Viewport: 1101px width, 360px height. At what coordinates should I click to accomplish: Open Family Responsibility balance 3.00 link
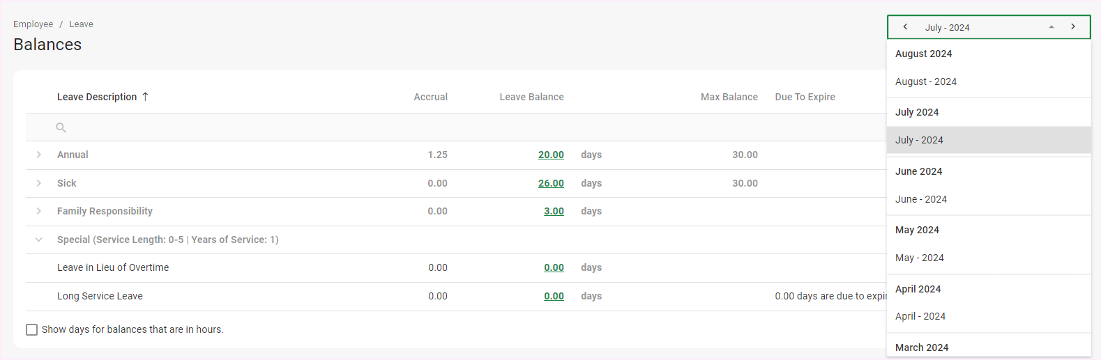coord(554,211)
